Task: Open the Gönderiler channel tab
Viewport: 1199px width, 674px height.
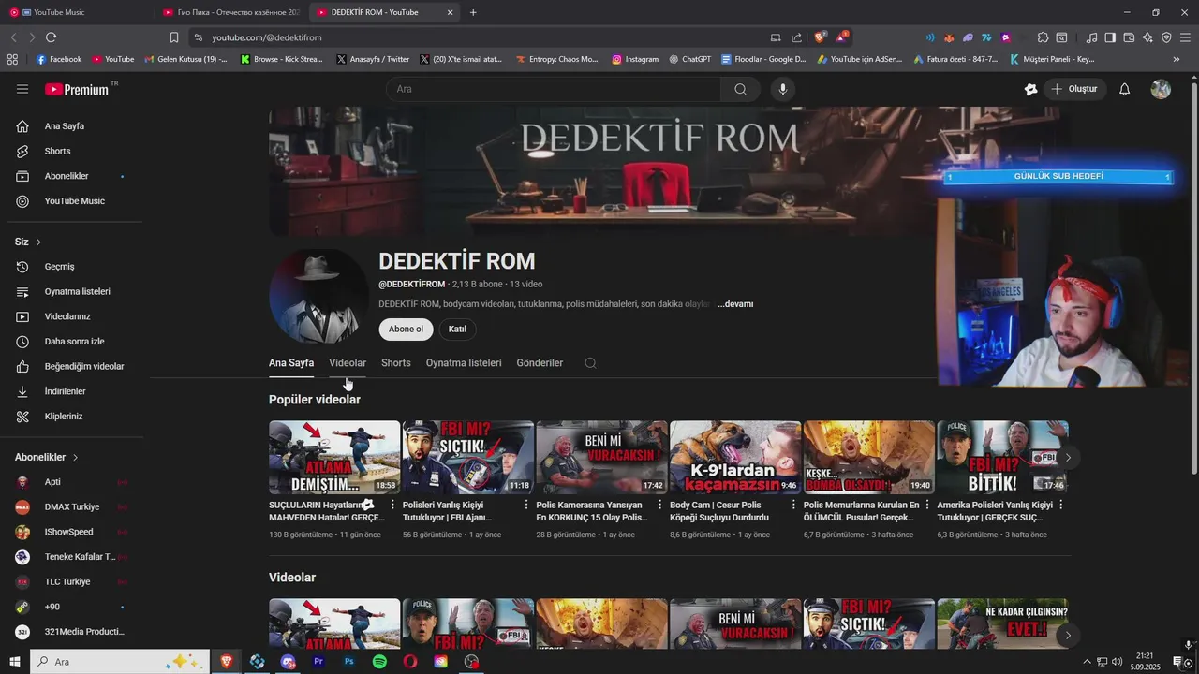Action: pyautogui.click(x=540, y=363)
